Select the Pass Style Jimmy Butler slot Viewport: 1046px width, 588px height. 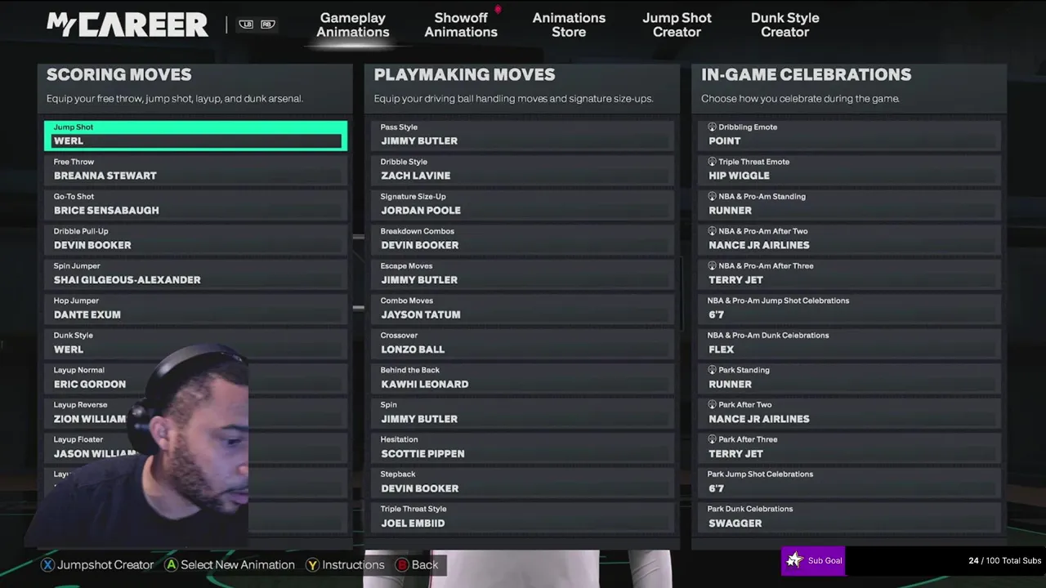click(523, 136)
